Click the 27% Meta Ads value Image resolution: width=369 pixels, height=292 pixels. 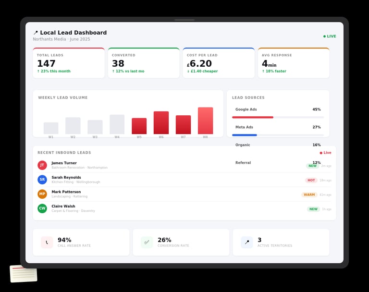(x=317, y=127)
